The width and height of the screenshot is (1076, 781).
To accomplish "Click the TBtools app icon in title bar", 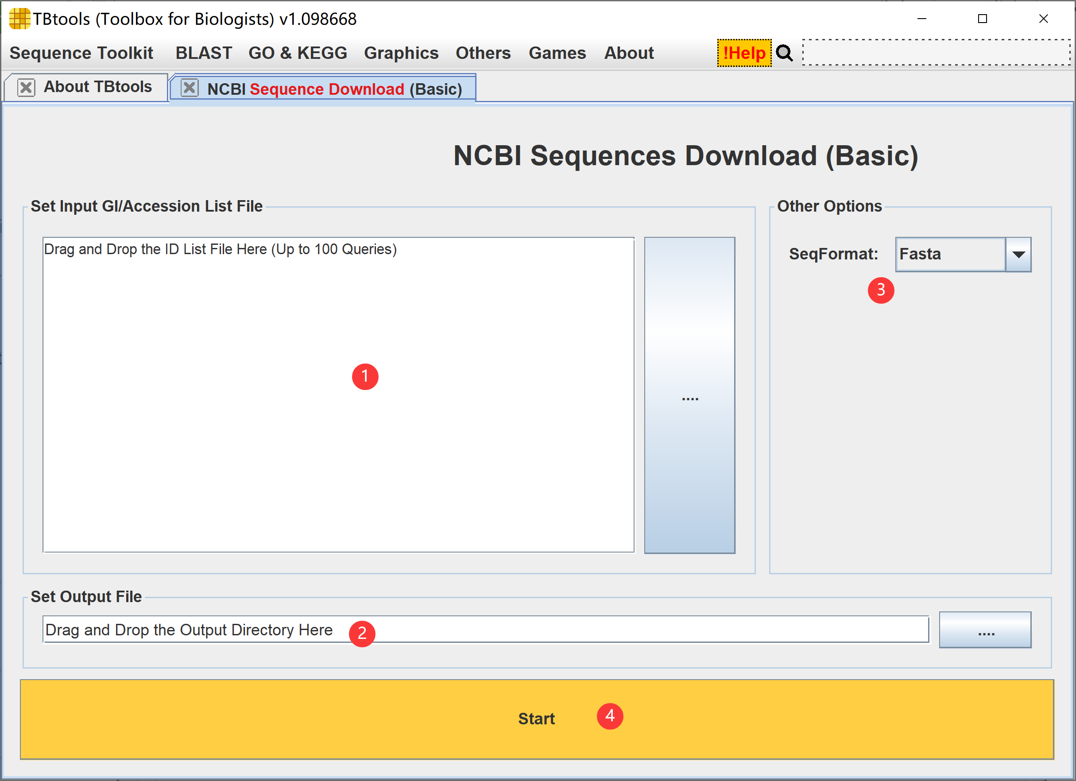I will pos(19,19).
